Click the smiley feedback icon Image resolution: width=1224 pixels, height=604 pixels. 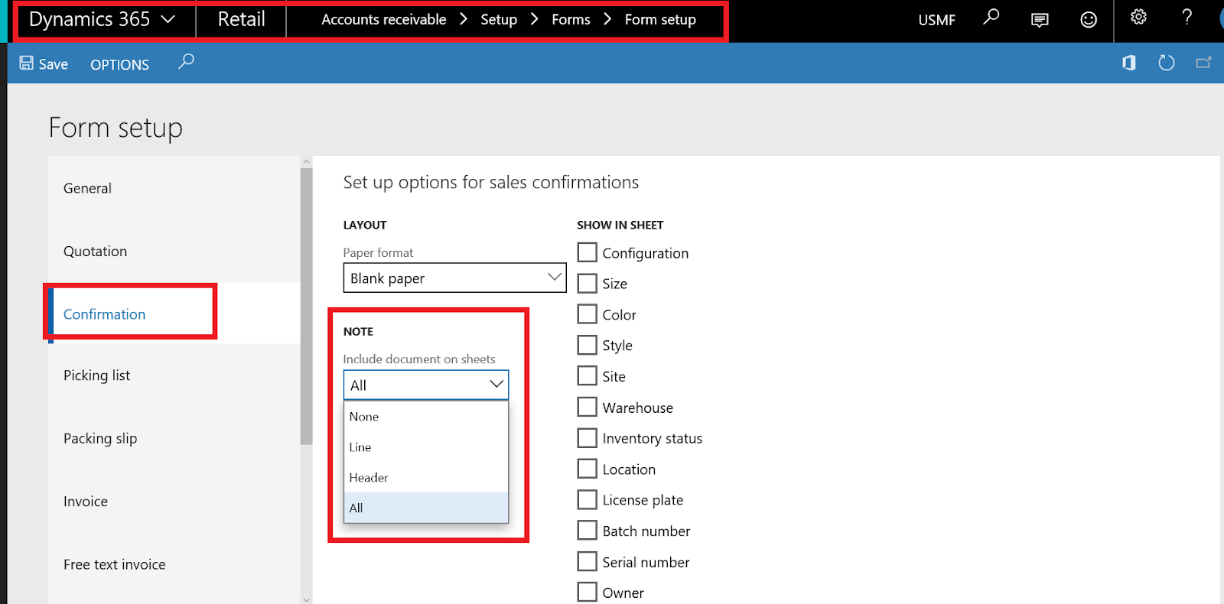[1089, 20]
